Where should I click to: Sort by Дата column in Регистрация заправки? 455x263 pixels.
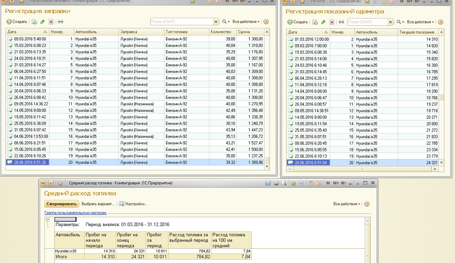tap(28, 32)
